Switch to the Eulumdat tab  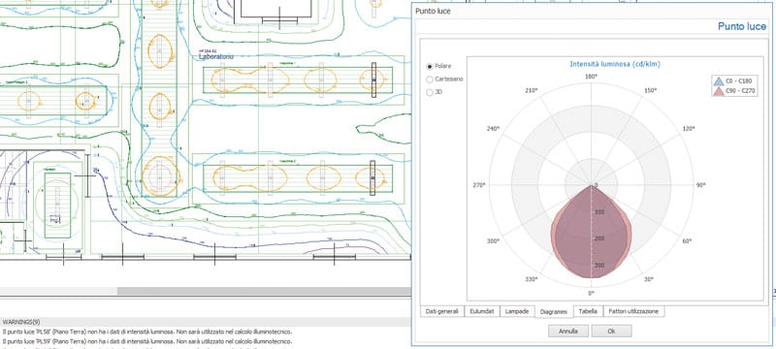(x=481, y=311)
